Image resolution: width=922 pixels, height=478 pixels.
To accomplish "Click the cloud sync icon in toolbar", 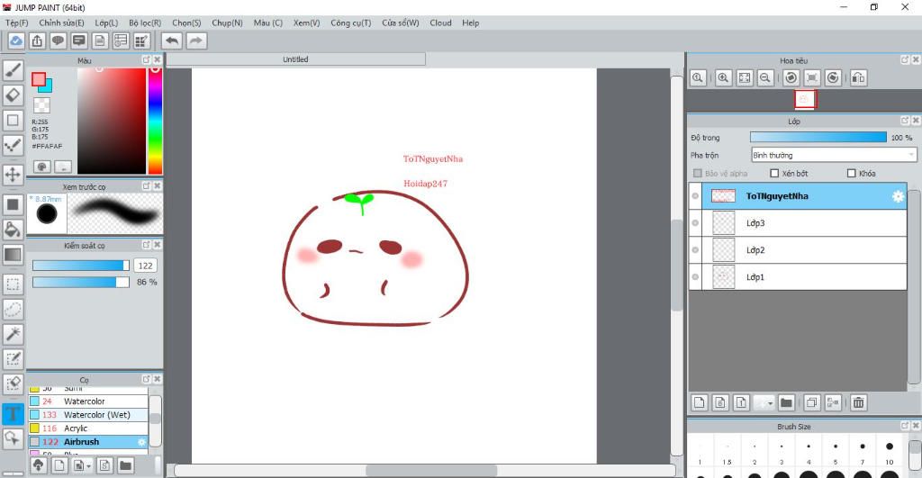I will (16, 41).
